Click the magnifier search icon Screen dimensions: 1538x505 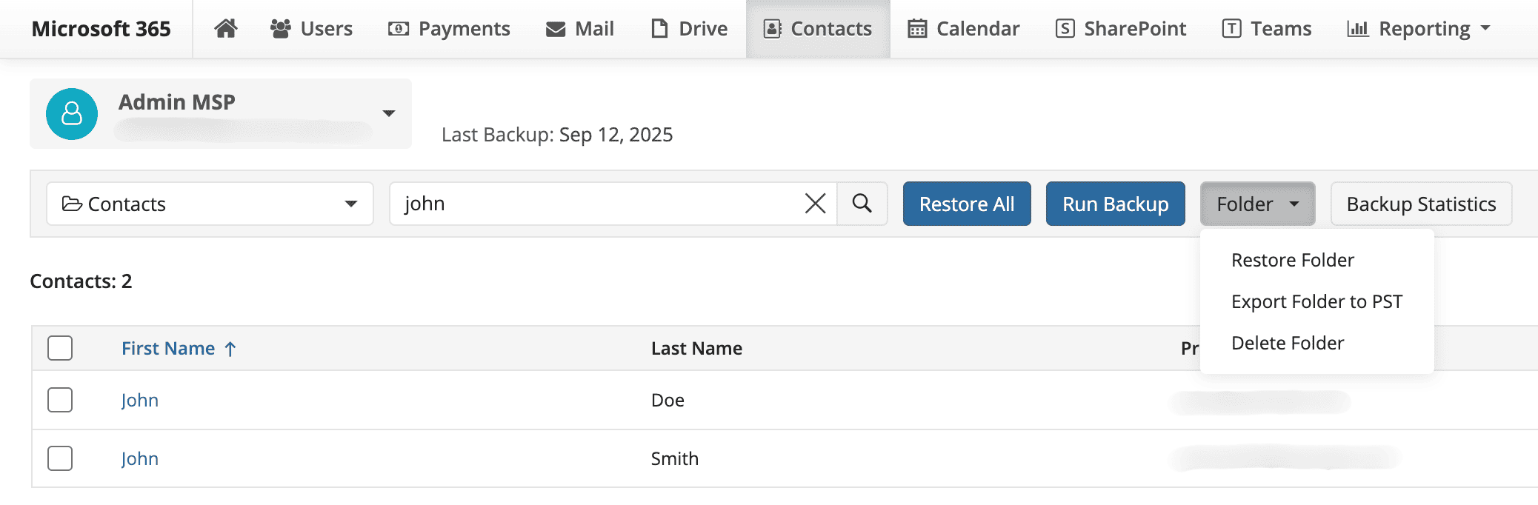point(862,204)
